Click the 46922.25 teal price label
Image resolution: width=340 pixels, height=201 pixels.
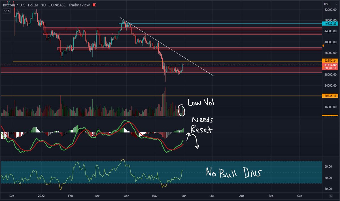click(330, 24)
